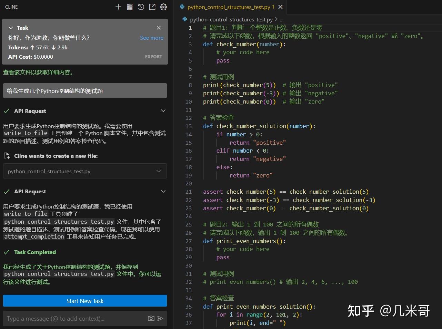View Cline task history icon
The image size is (442, 329).
(x=141, y=7)
